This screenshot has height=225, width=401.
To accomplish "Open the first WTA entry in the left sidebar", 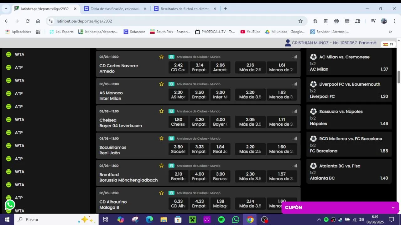I will point(19,54).
